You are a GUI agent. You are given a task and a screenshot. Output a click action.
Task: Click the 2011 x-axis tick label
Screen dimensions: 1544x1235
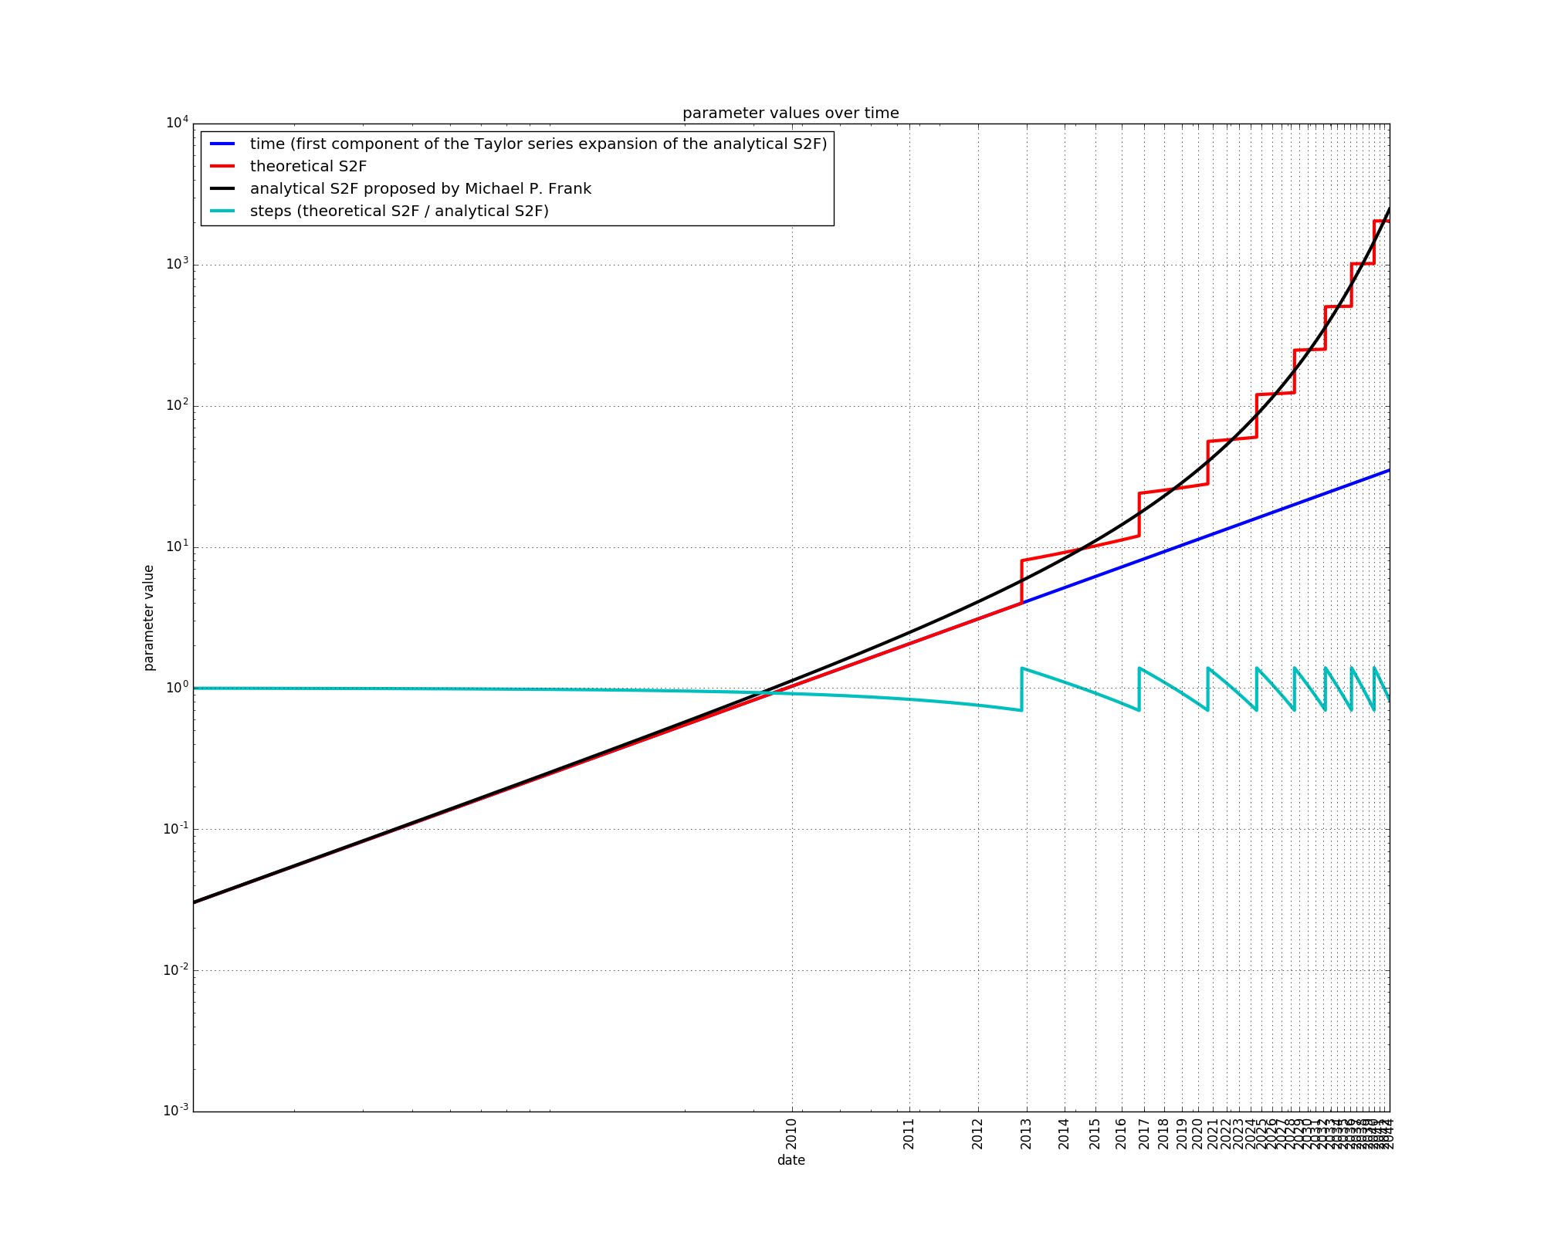coord(909,1133)
